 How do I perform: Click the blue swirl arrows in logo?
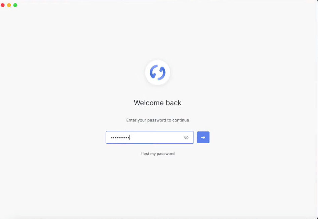pos(157,72)
